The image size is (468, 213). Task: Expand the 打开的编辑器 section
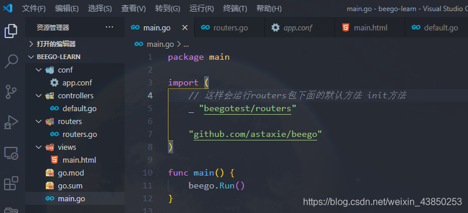tap(31, 44)
